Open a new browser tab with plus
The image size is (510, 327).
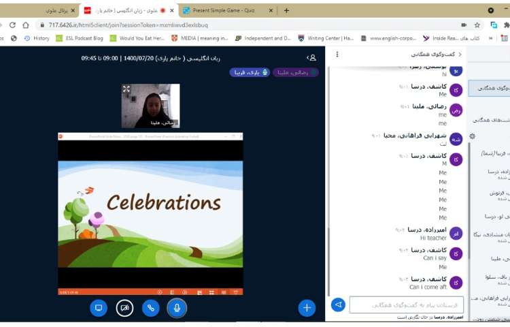coord(286,10)
